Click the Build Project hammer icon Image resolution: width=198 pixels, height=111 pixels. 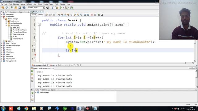(x=53, y=7)
